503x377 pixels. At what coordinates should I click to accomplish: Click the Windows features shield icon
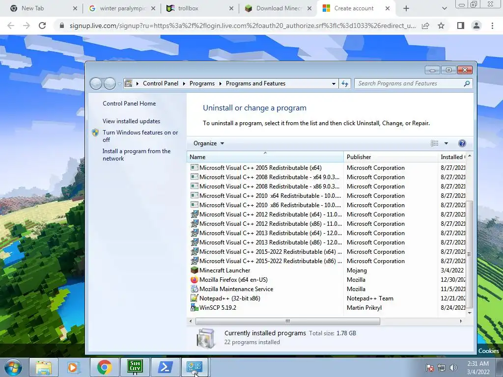tap(95, 133)
